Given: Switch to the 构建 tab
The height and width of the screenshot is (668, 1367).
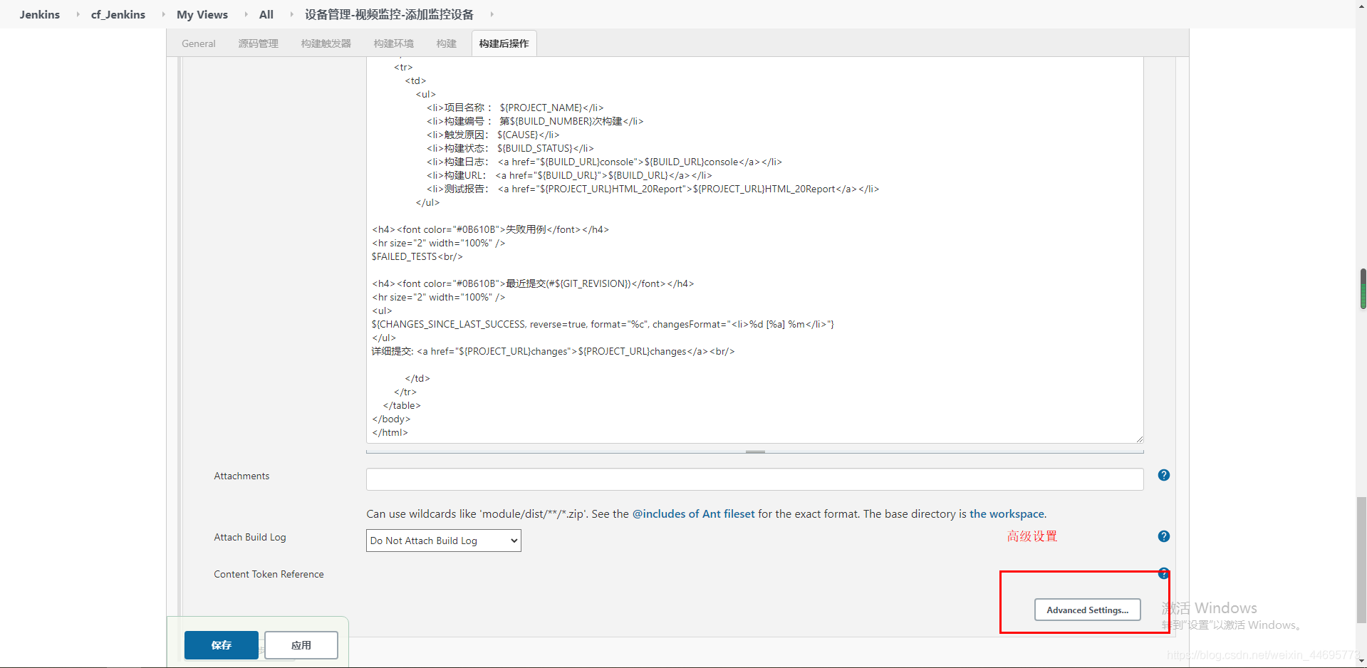Looking at the screenshot, I should click(447, 43).
